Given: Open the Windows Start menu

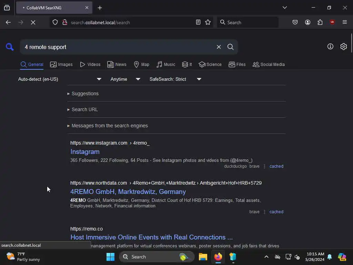Looking at the screenshot, I should click(110, 257).
